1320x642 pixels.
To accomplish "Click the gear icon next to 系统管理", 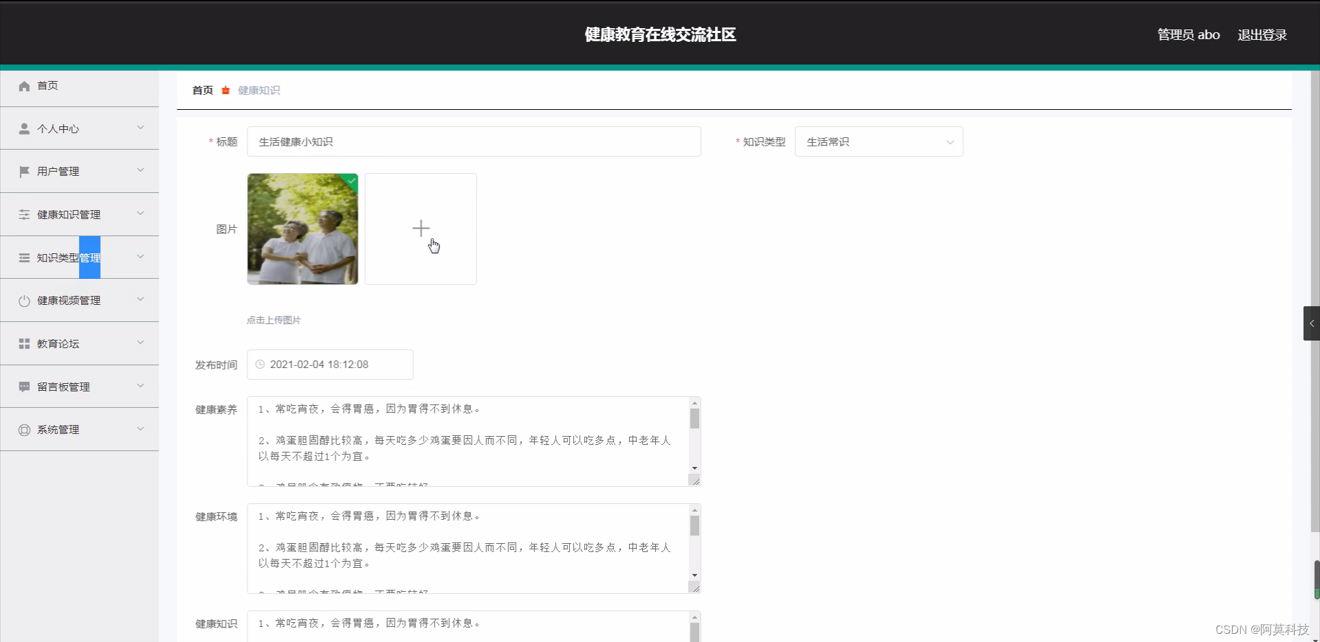I will [25, 429].
